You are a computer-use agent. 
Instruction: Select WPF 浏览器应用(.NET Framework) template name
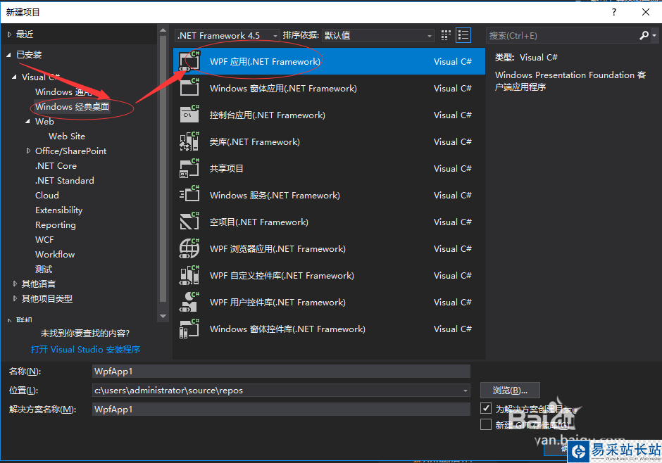pyautogui.click(x=277, y=249)
